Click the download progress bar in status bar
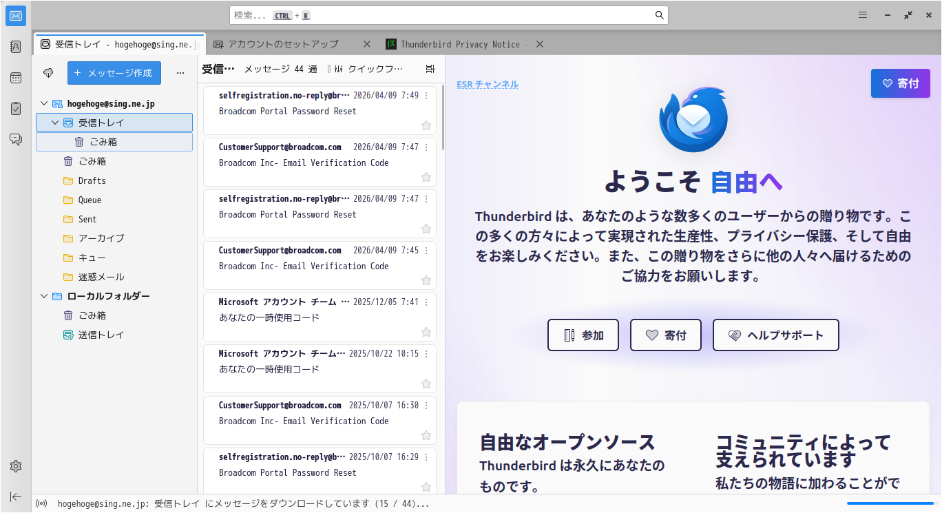Screen dimensions: 942x513 [890, 503]
